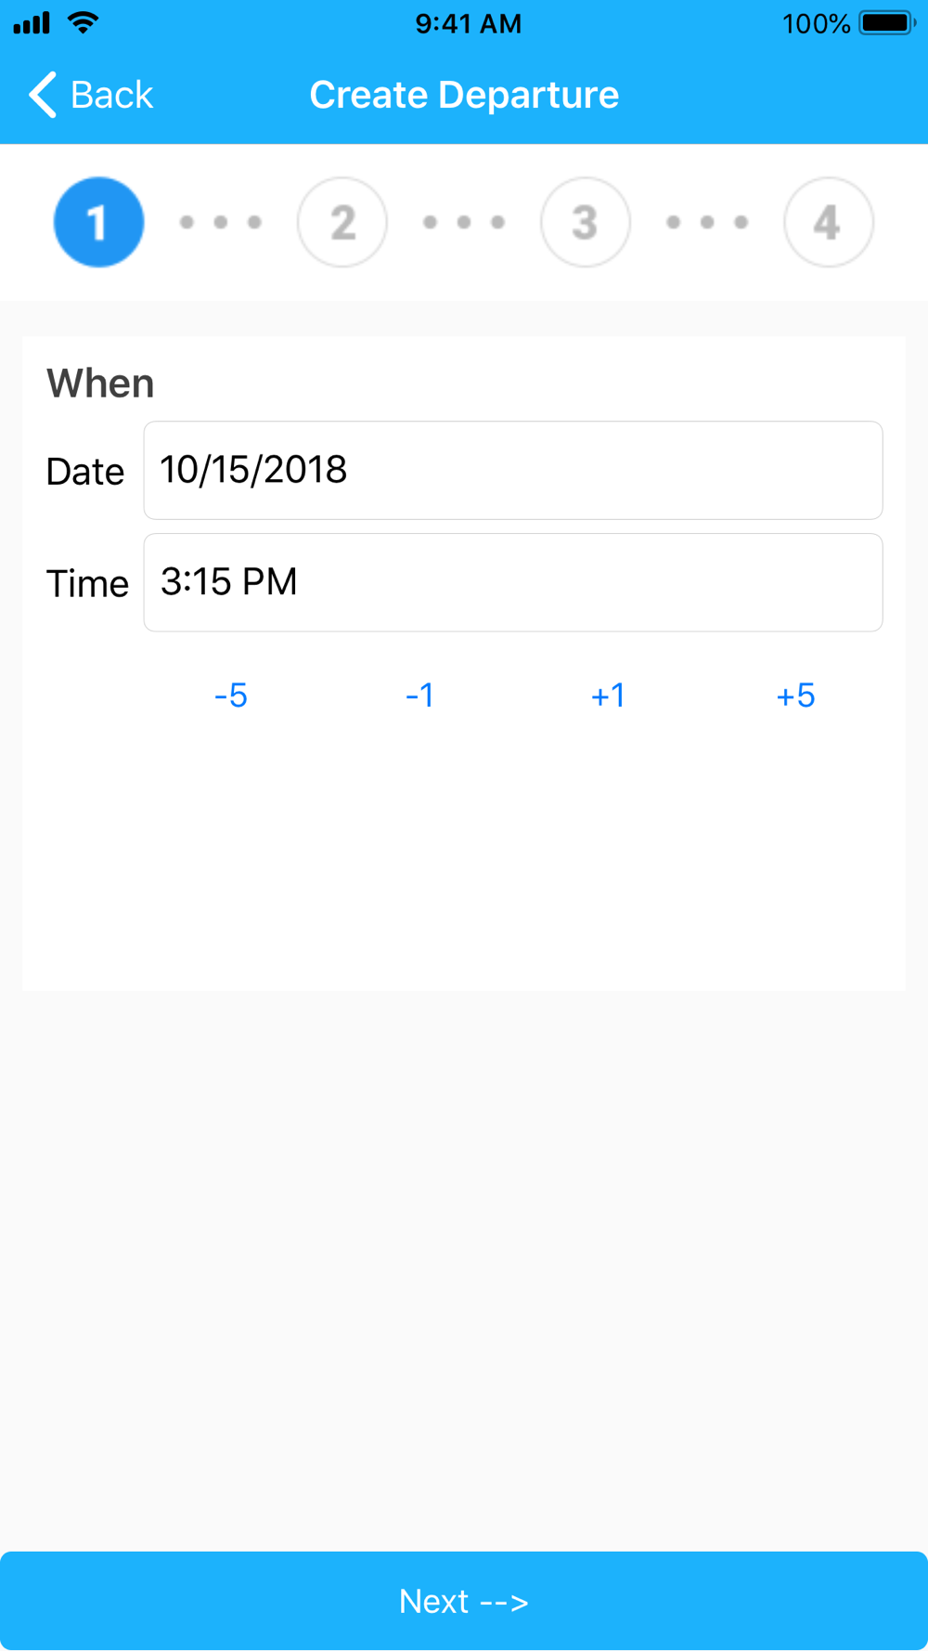Add one minute with +1
This screenshot has width=928, height=1651.
pyautogui.click(x=608, y=695)
